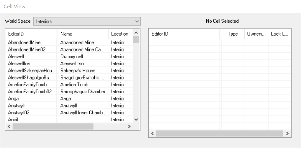Image resolution: width=301 pixels, height=148 pixels.
Task: Click the Lock L... column header
Action: pyautogui.click(x=280, y=34)
